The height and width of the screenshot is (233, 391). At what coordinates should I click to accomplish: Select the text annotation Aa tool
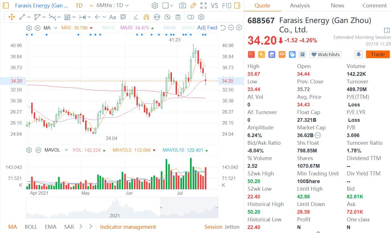[112, 17]
